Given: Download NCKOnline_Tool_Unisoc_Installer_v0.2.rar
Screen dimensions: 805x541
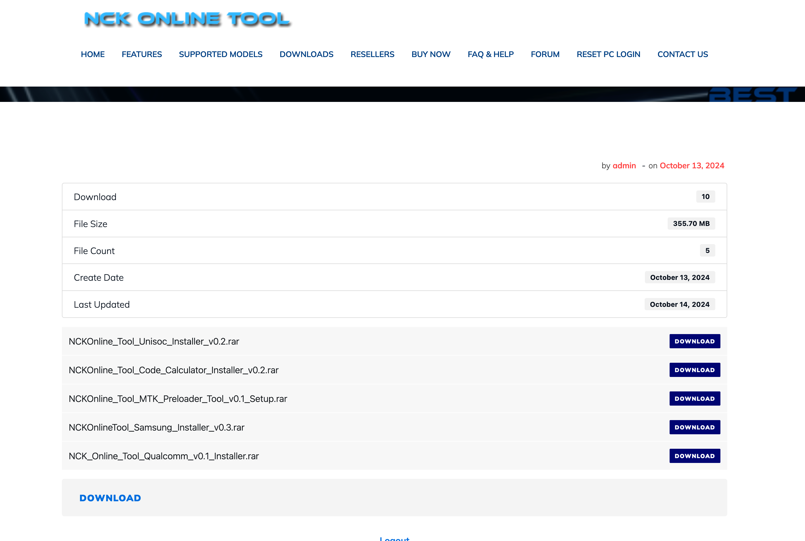Looking at the screenshot, I should tap(695, 341).
